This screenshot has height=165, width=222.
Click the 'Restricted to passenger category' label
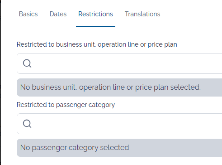pyautogui.click(x=66, y=105)
